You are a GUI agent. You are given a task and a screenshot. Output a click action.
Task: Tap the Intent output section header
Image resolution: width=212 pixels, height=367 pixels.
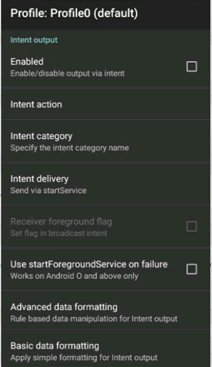point(34,40)
